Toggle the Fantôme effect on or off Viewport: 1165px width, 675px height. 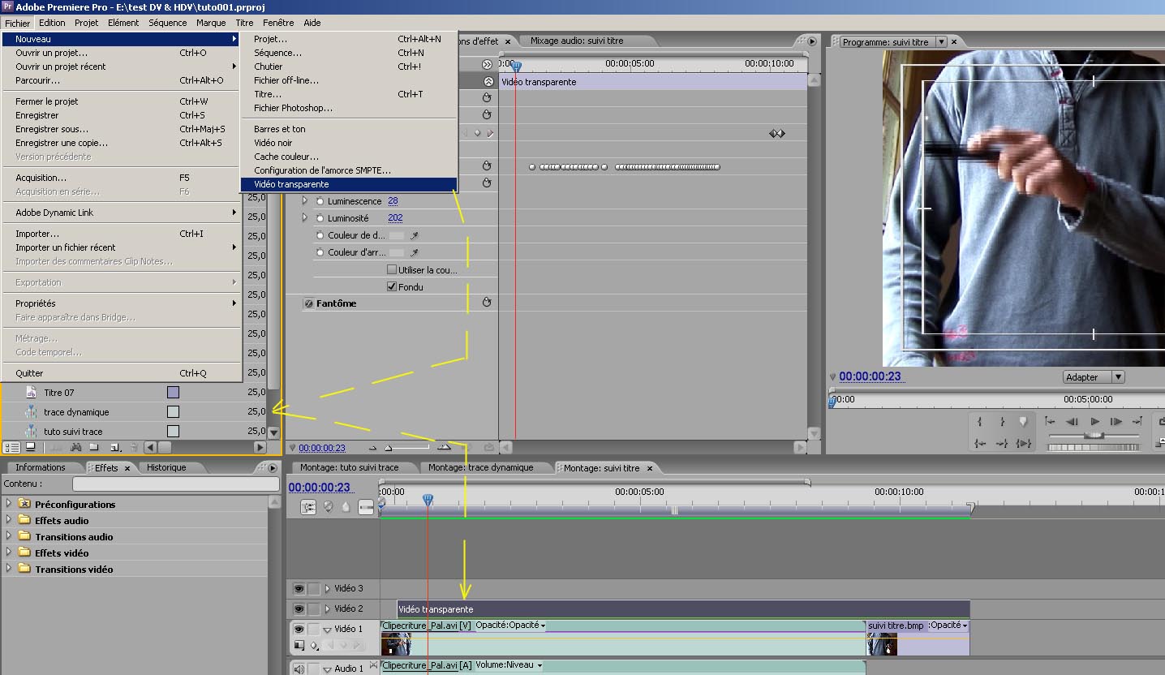(308, 303)
